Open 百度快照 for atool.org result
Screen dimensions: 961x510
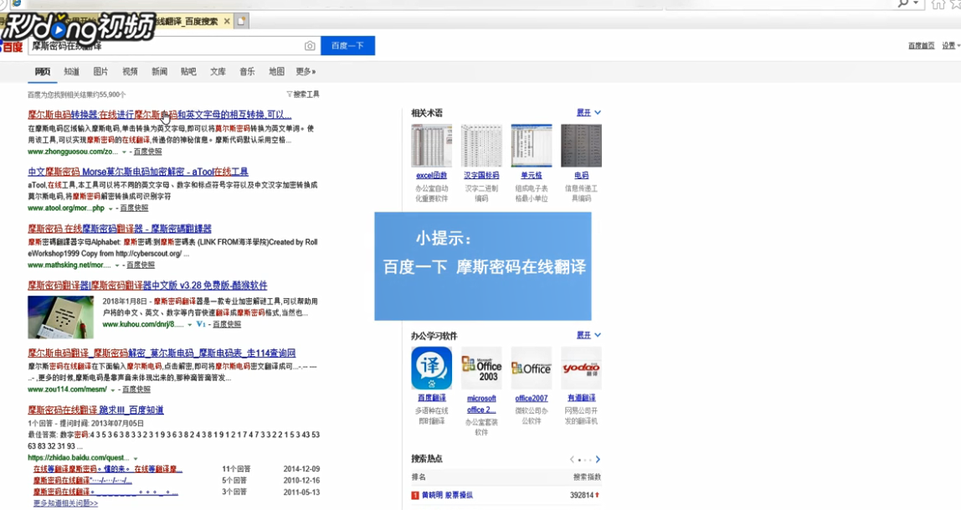point(134,208)
